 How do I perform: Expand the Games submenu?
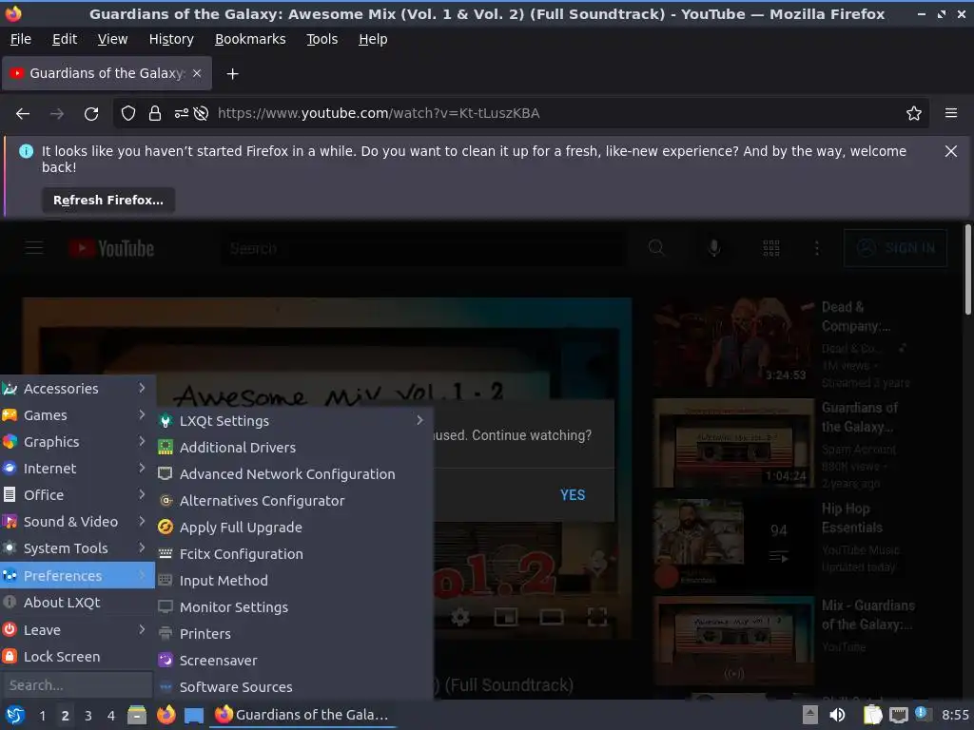tap(77, 415)
